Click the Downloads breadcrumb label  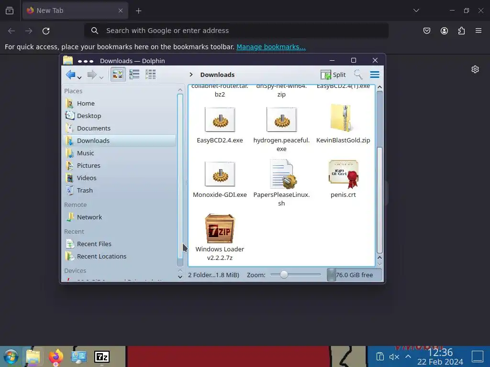tap(217, 75)
